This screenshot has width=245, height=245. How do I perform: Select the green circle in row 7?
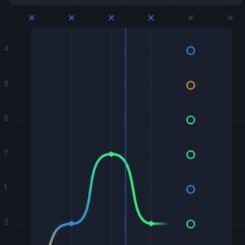191,154
